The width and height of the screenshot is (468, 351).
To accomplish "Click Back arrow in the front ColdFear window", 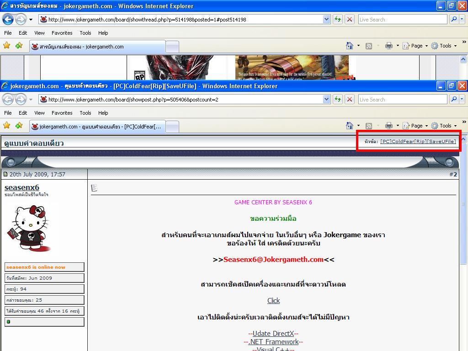I will pos(8,99).
